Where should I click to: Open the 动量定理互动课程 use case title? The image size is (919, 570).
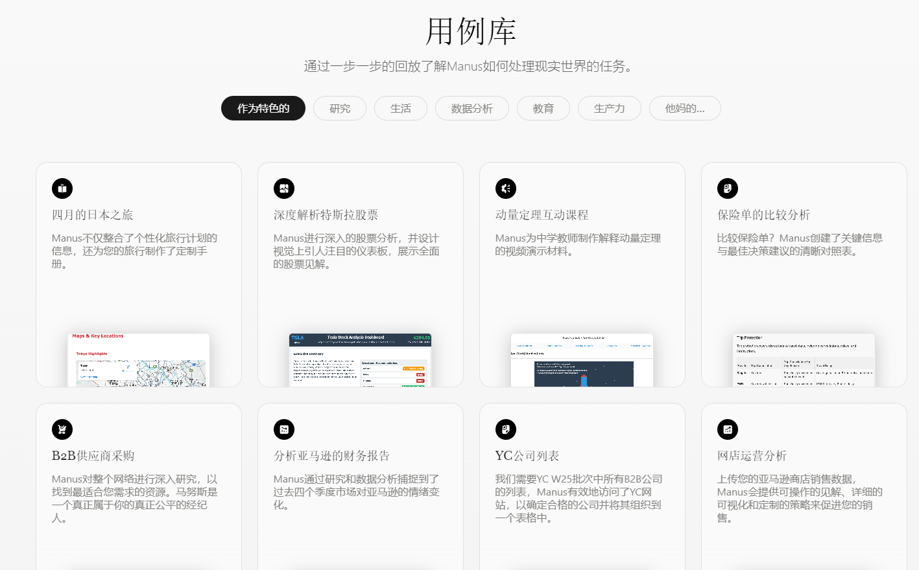point(542,215)
